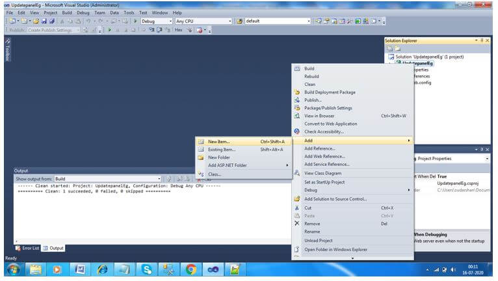The height and width of the screenshot is (281, 498).
Task: Click the UpdatepanelEg.csproj property value
Action: tap(458, 183)
